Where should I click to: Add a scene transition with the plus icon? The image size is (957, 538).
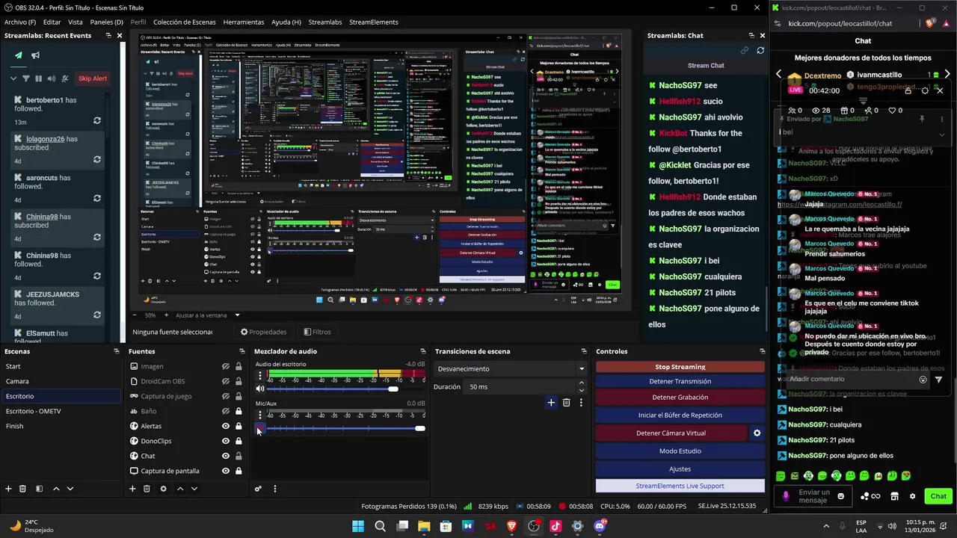coord(551,403)
